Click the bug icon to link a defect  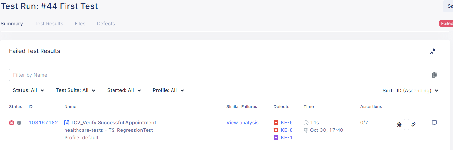(399, 124)
